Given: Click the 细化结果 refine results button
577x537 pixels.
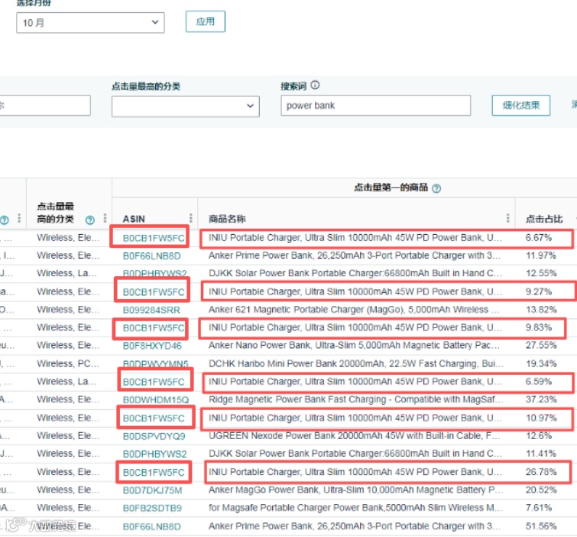Looking at the screenshot, I should pyautogui.click(x=520, y=106).
